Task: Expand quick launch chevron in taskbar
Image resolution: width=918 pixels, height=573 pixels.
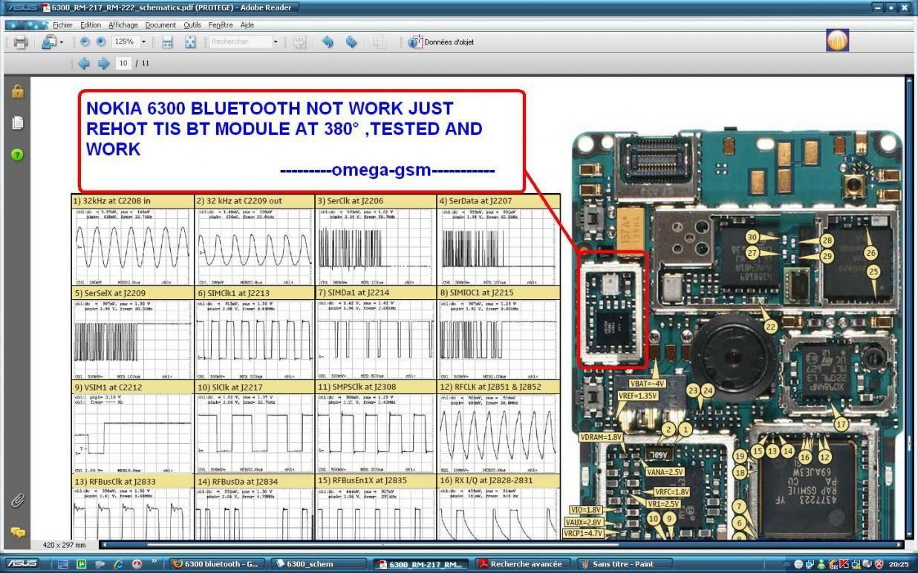Action: [154, 562]
